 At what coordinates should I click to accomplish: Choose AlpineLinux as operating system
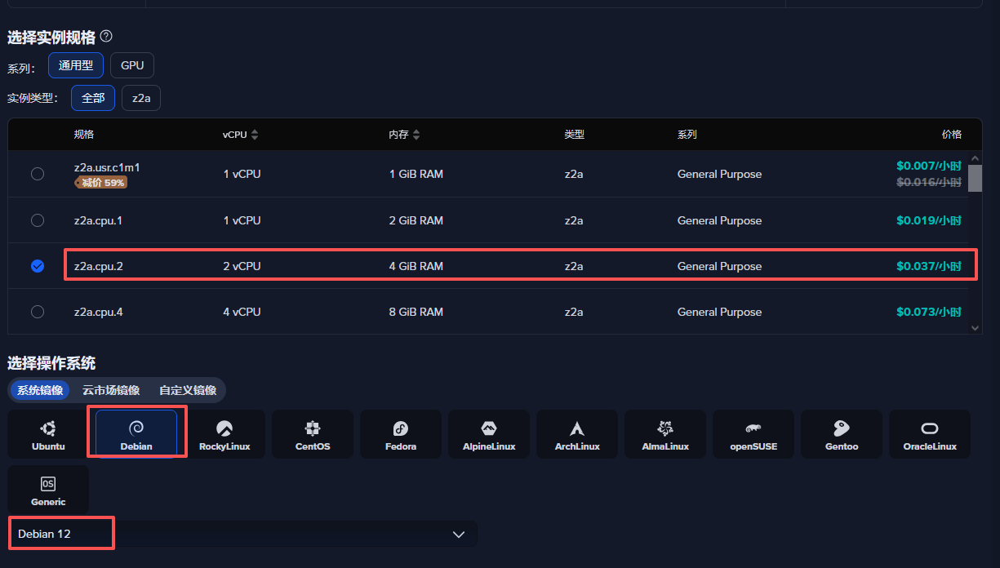489,434
